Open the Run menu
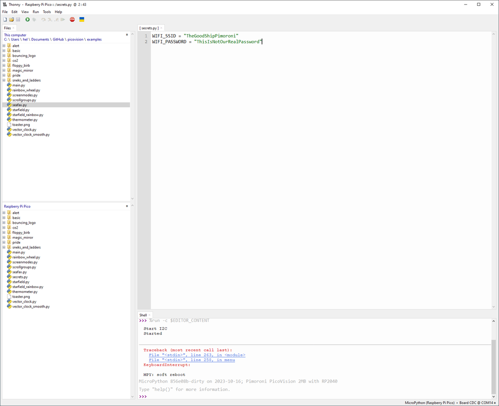Image resolution: width=499 pixels, height=406 pixels. (36, 12)
